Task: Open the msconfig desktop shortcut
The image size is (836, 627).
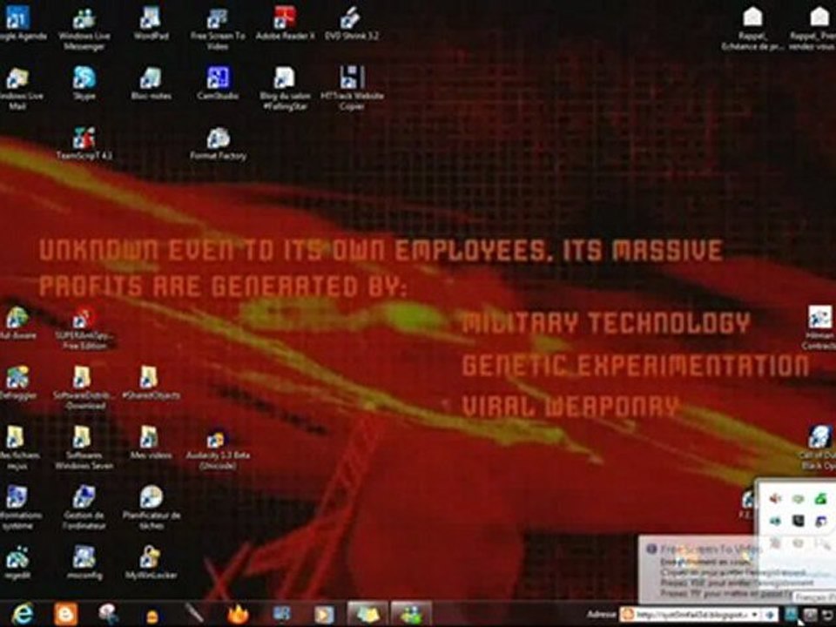Action: tap(84, 562)
